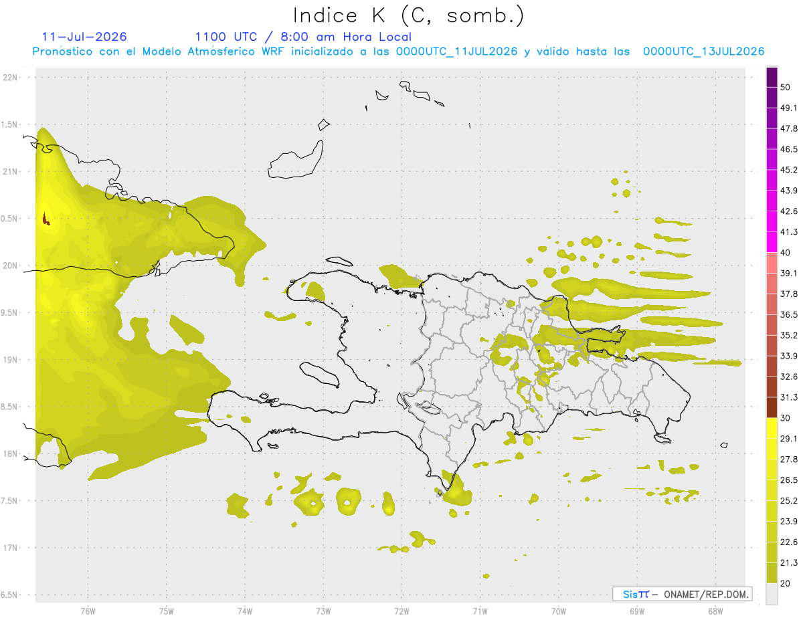Click "1100 UTC / 8:00 am Hora Local"
Screen dimensions: 803x620
coord(303,37)
